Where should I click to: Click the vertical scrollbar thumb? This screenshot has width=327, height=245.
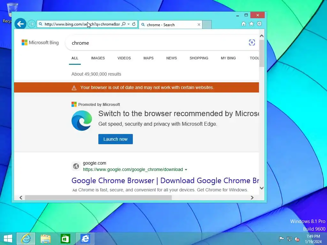[262, 53]
